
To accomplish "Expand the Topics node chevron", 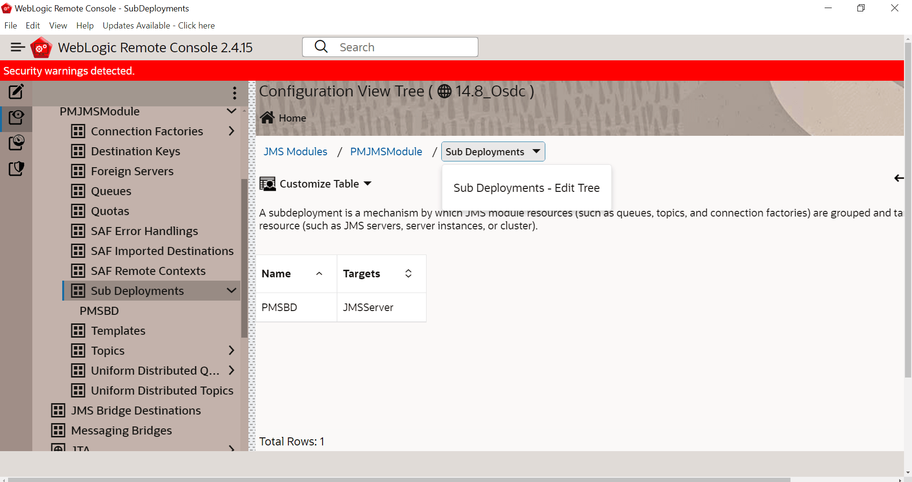I will click(231, 350).
